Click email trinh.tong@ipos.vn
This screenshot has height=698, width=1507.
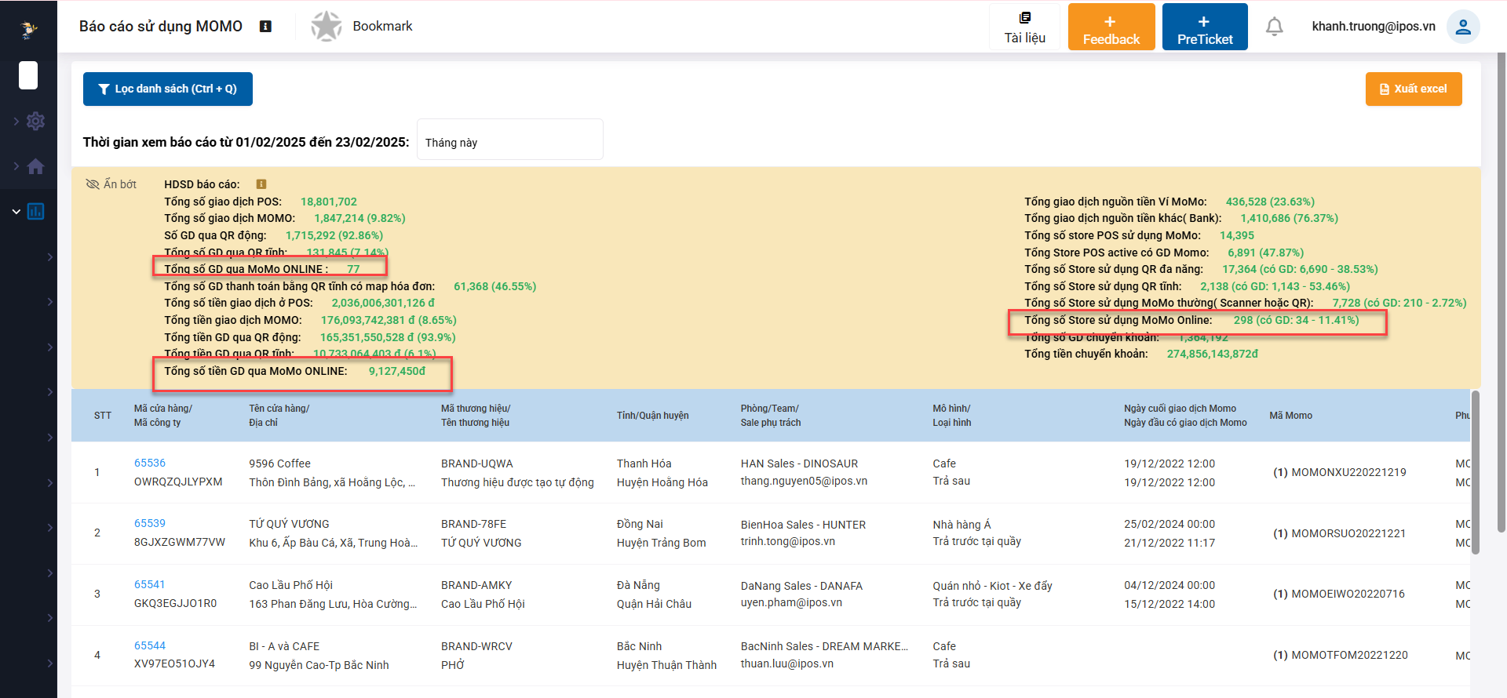click(787, 541)
